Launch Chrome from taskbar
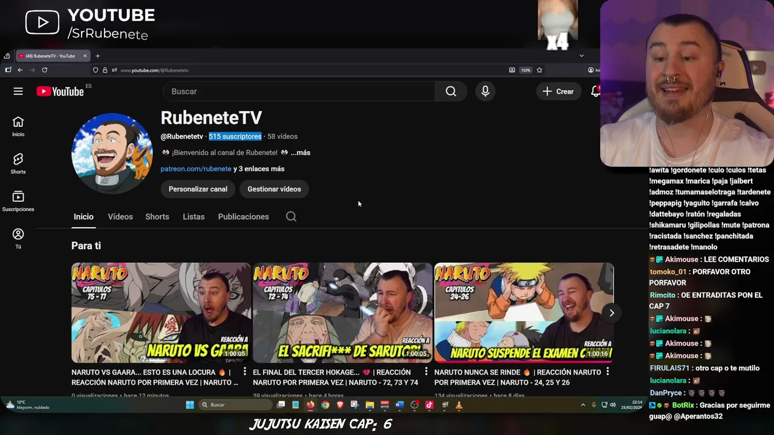The width and height of the screenshot is (774, 435). [x=325, y=405]
